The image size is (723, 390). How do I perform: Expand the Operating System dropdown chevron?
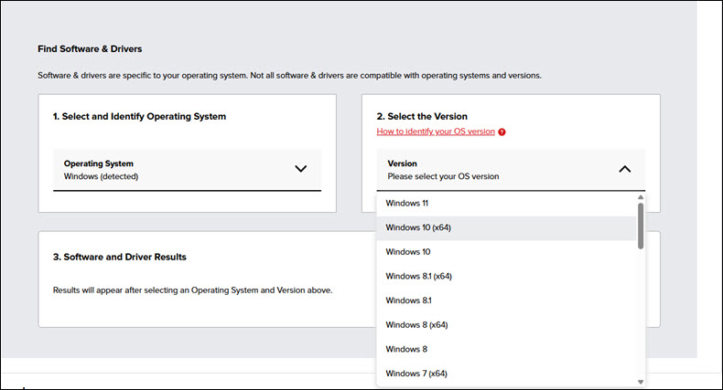pyautogui.click(x=300, y=169)
